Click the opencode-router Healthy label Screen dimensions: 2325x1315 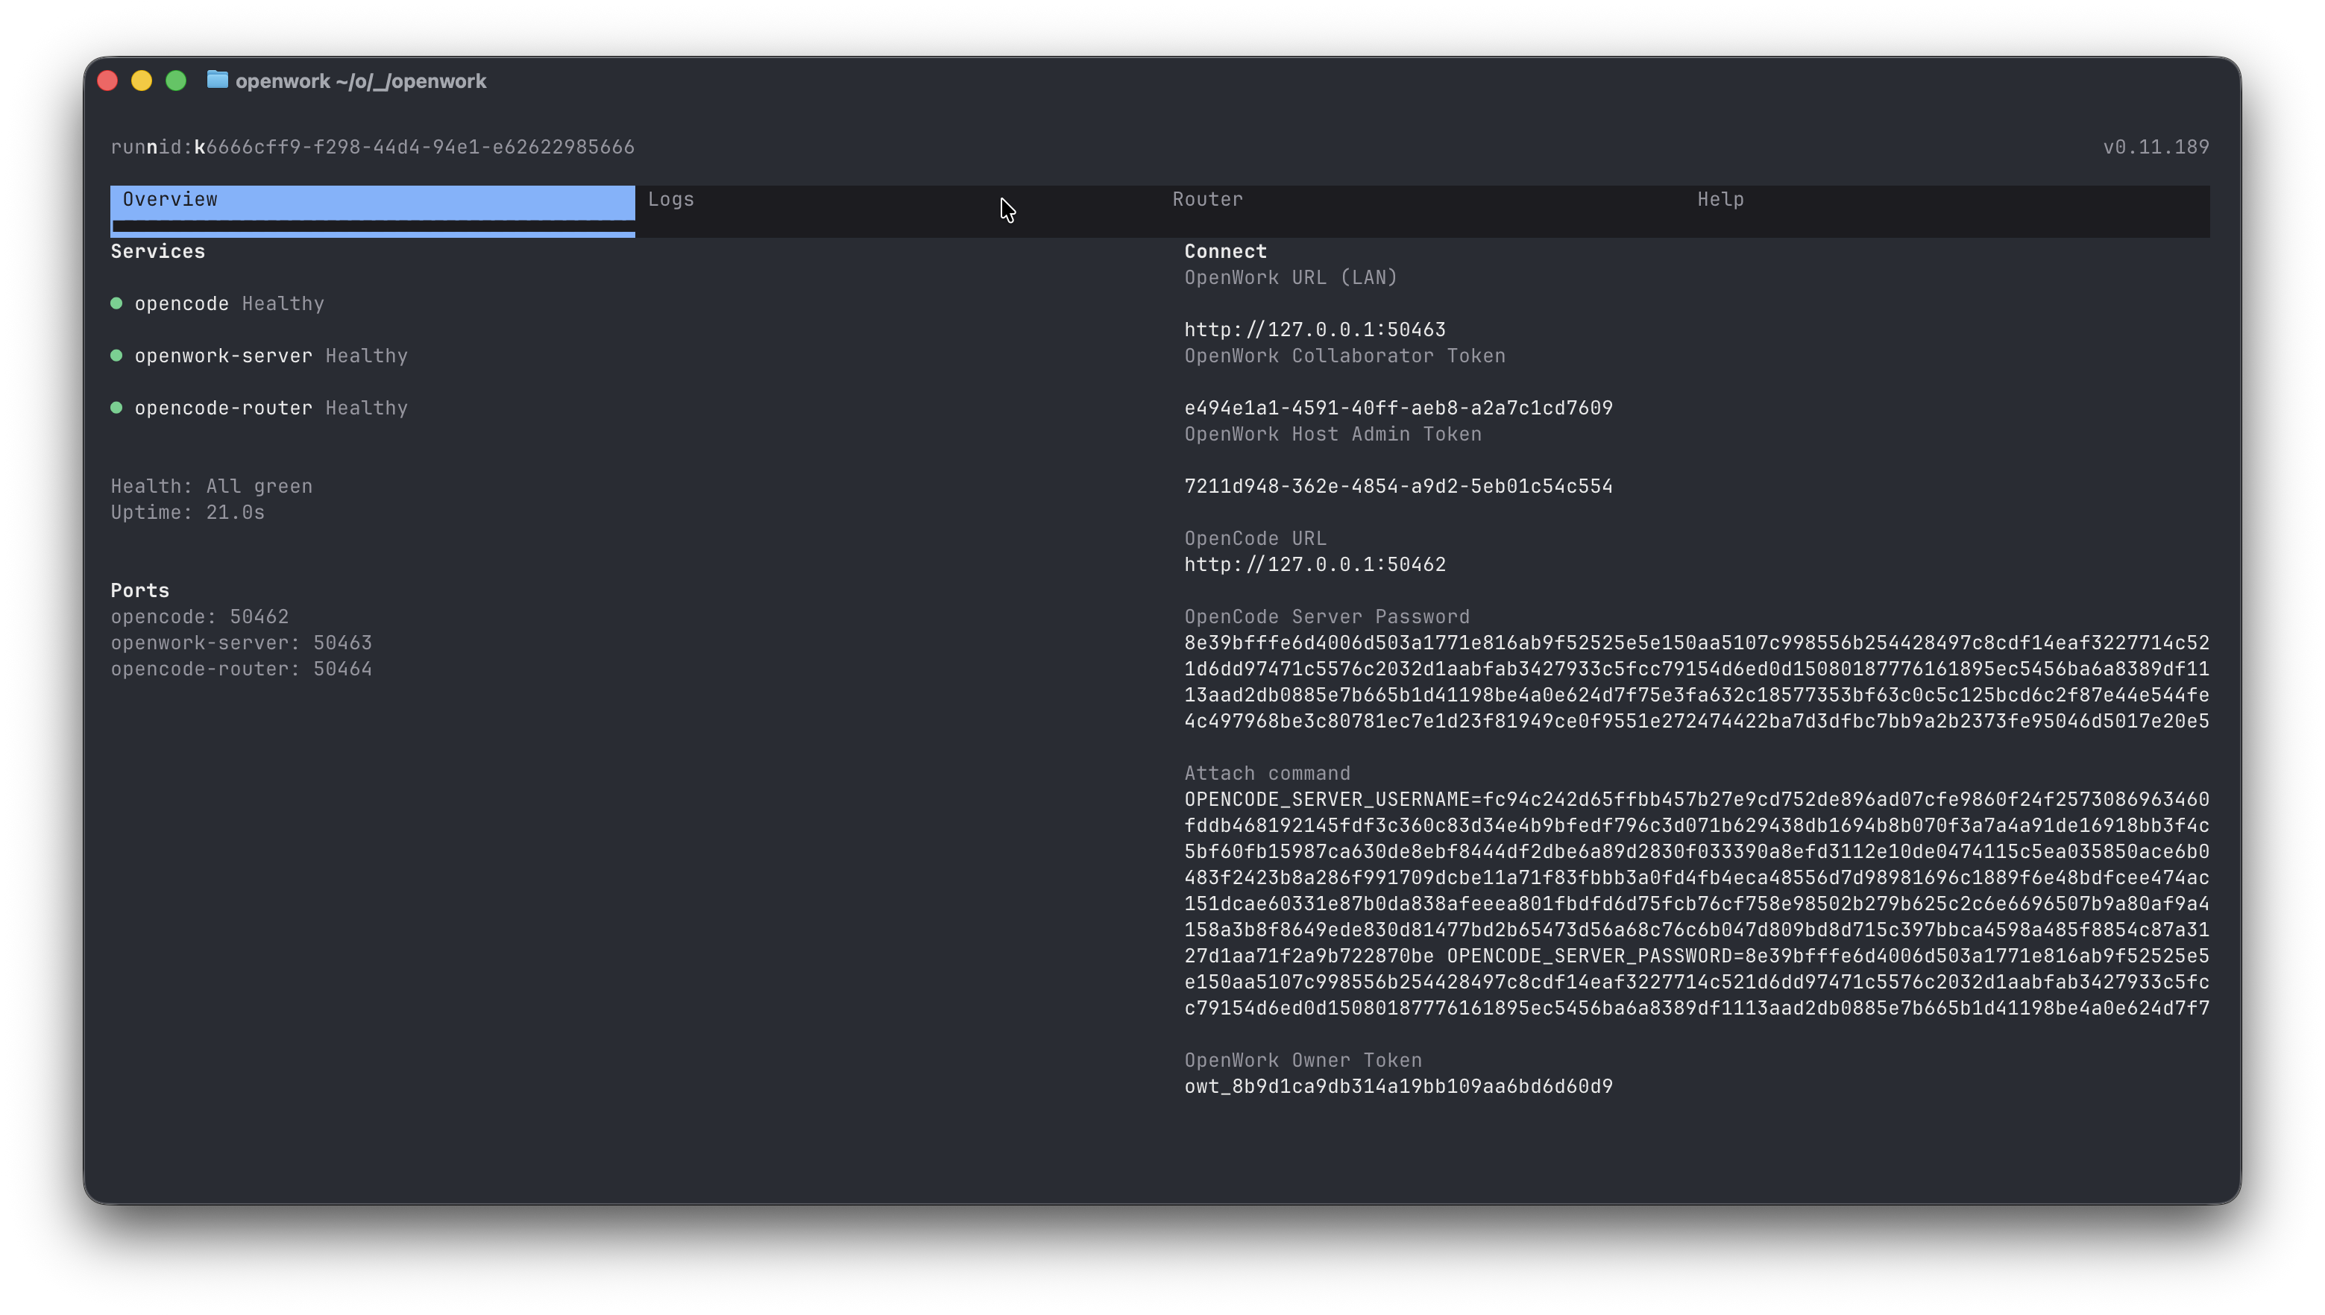[366, 407]
